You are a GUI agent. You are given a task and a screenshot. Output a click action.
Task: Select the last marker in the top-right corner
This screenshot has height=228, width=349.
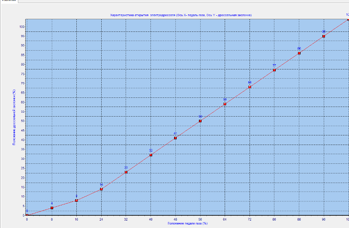pos(348,20)
